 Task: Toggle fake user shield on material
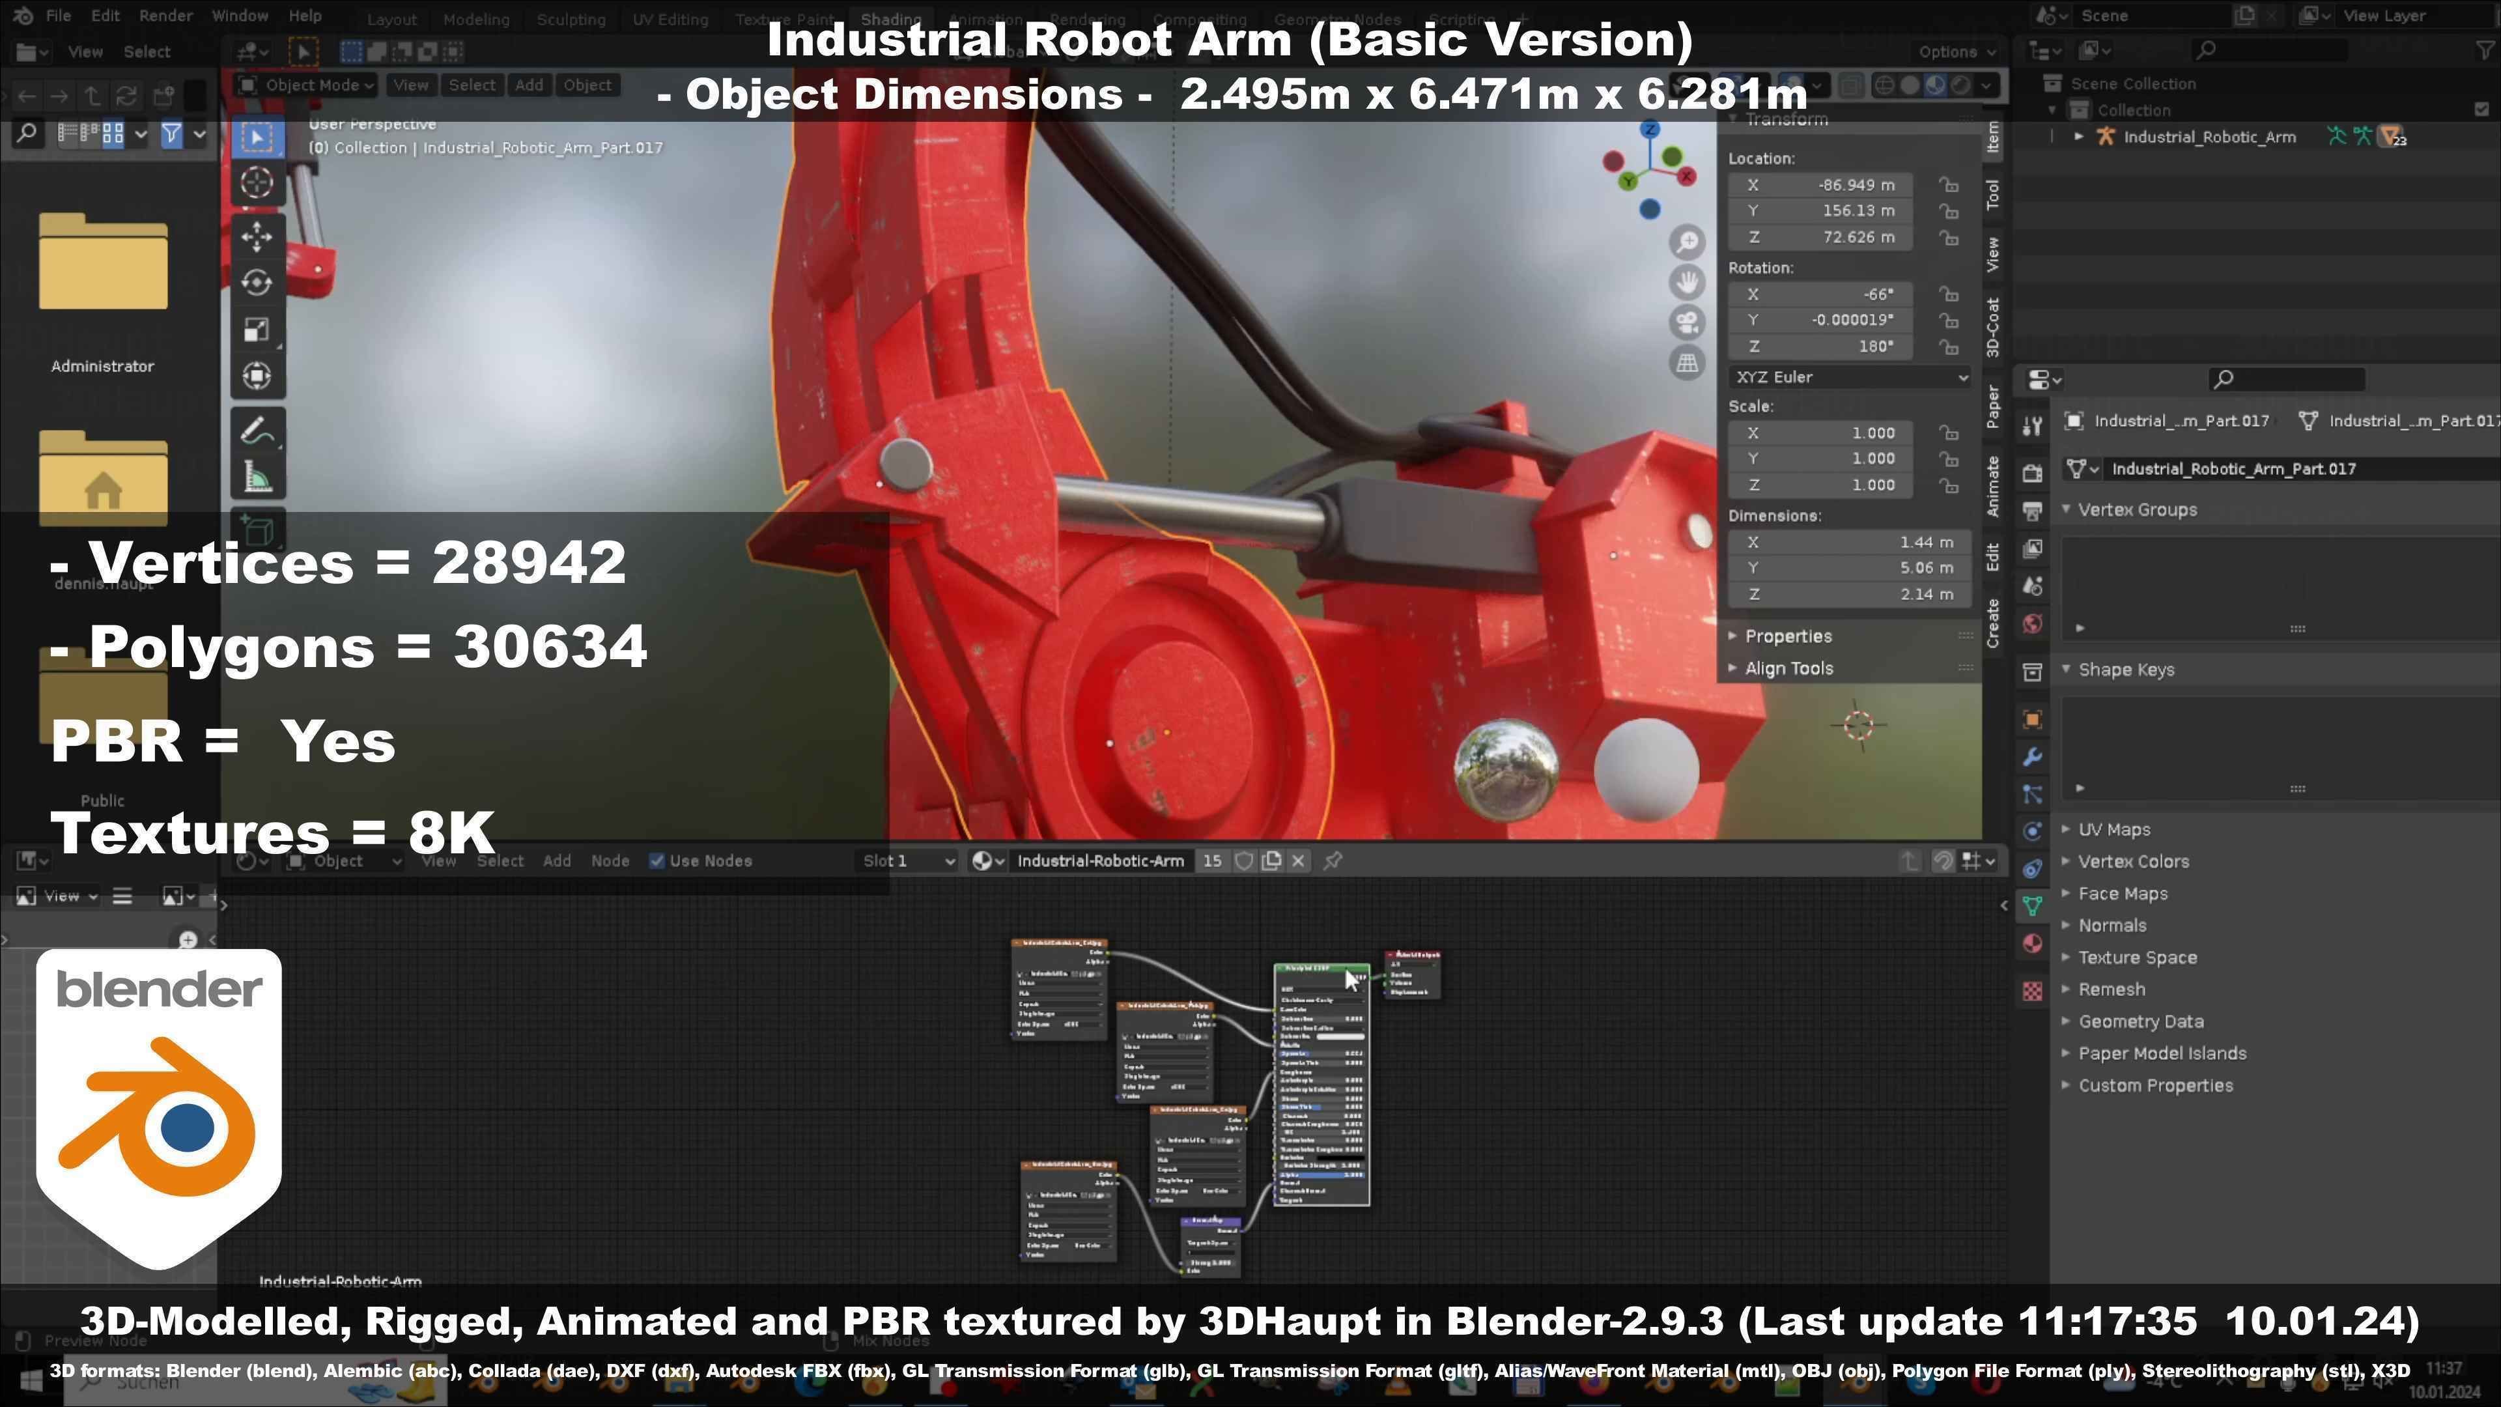coord(1244,860)
